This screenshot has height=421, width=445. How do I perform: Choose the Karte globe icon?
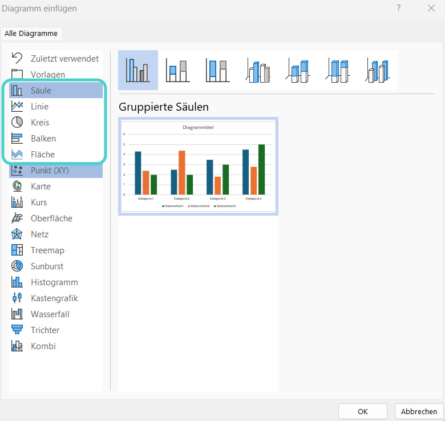coord(17,186)
